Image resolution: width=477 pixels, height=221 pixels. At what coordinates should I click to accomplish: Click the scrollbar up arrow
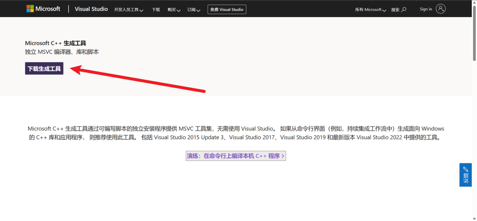pyautogui.click(x=474, y=2)
